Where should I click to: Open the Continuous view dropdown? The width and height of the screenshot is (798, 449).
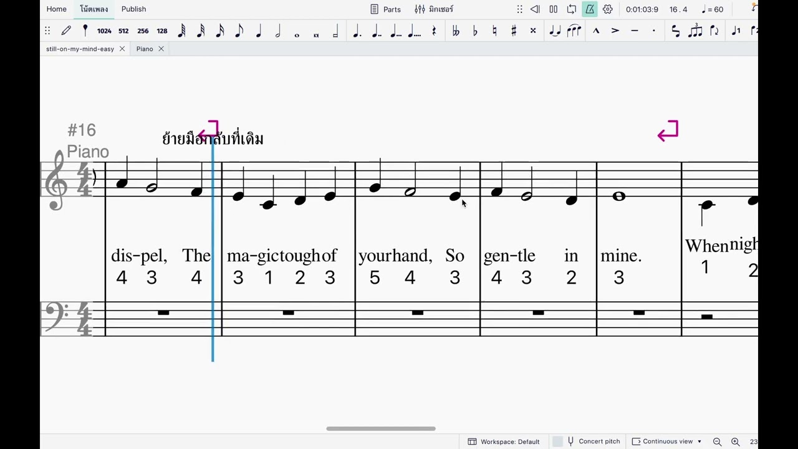(x=667, y=442)
